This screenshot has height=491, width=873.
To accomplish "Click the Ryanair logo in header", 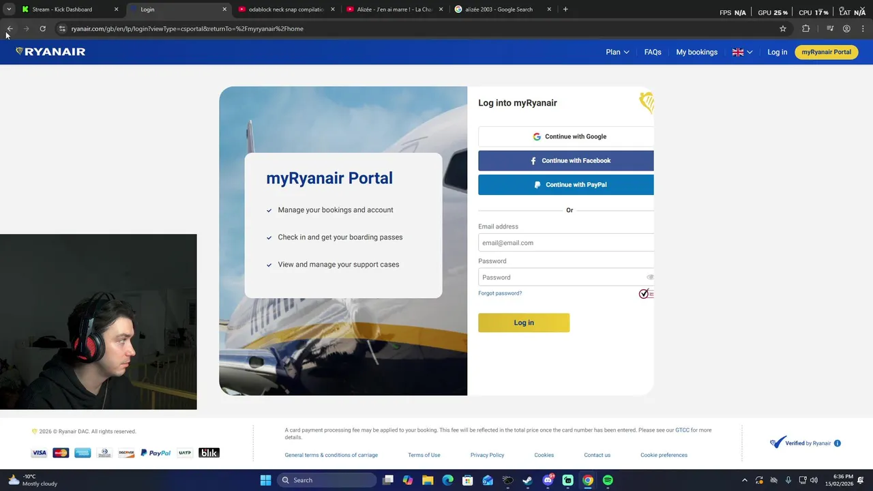I will click(50, 52).
